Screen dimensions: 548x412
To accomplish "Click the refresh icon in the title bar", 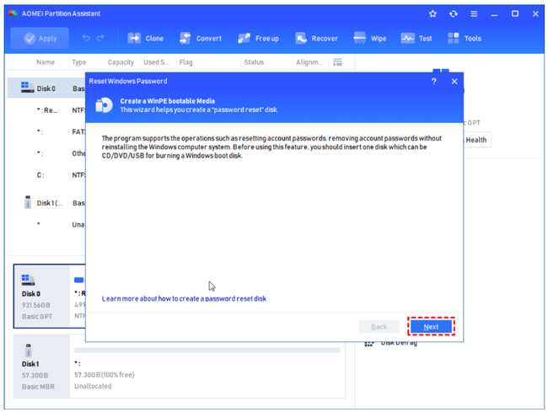I will click(x=454, y=13).
